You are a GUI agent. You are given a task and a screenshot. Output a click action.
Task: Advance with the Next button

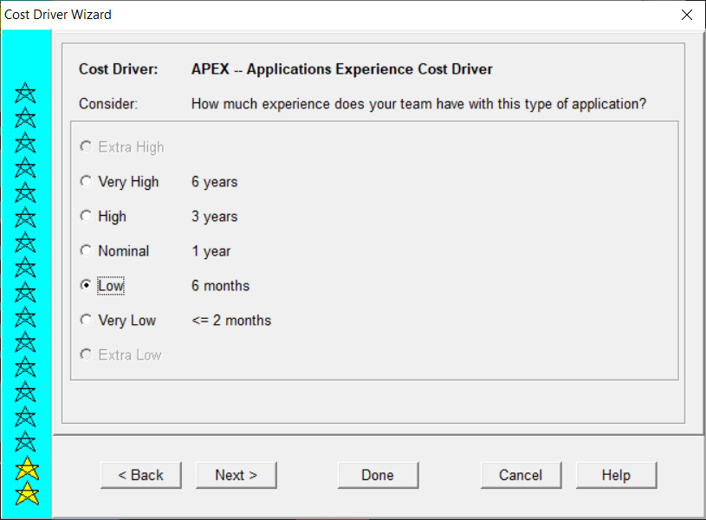[236, 475]
